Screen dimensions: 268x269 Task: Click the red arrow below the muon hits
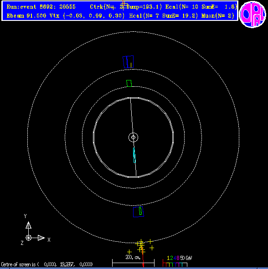(x=143, y=261)
